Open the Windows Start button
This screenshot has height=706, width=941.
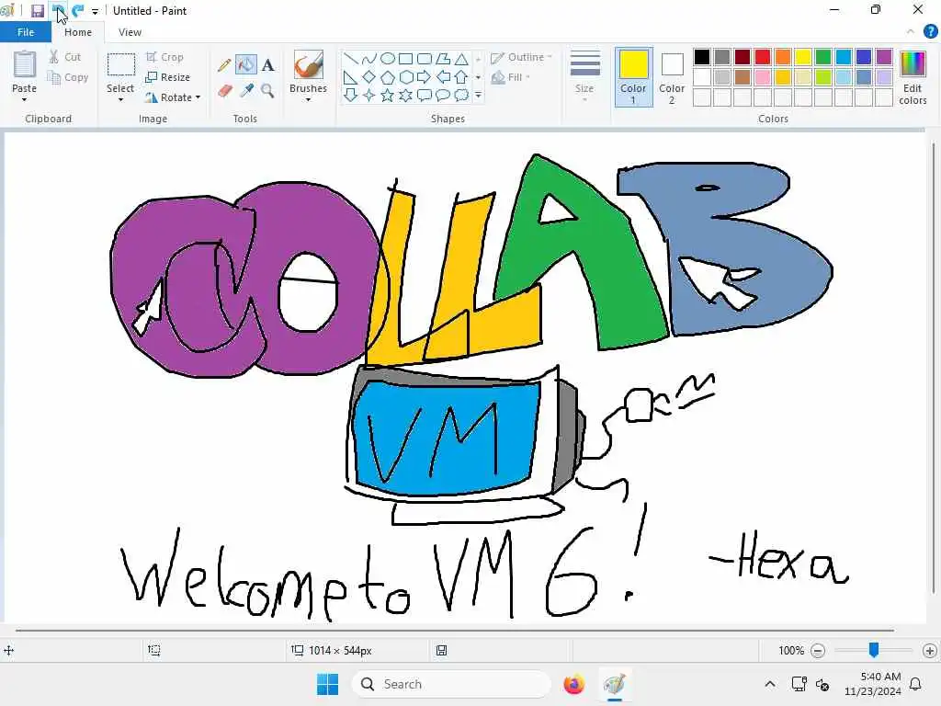pos(328,684)
